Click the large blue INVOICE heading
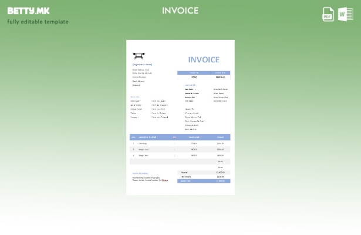The width and height of the screenshot is (361, 235). tap(204, 59)
